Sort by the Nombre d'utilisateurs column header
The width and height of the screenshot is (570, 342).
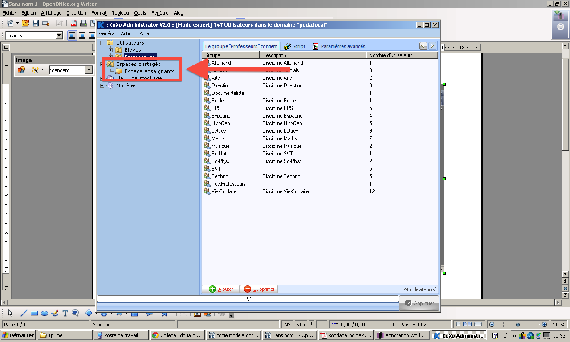pos(402,55)
